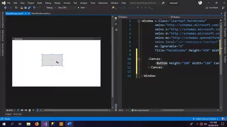227x127 pixels.
Task: Open the Build menu
Action: [x=39, y=3]
